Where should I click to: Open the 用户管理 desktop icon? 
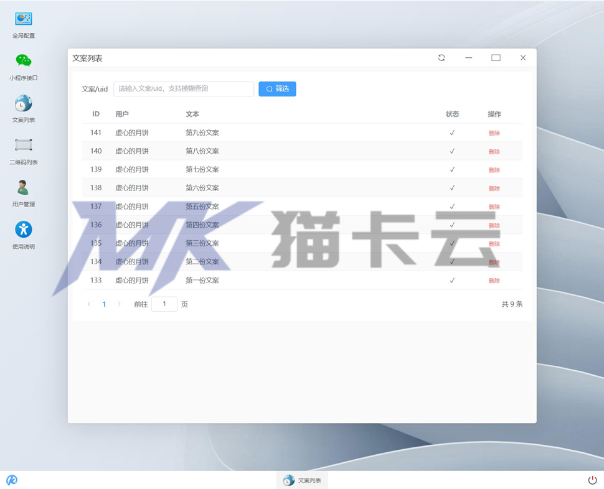(24, 193)
